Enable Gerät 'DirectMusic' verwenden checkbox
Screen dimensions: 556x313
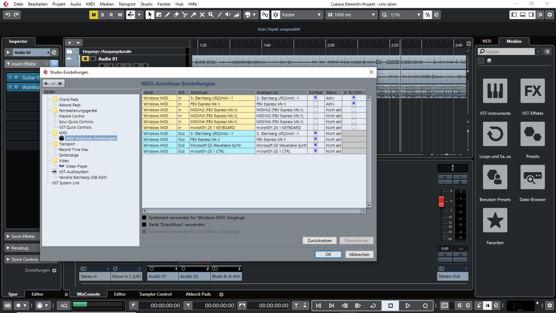point(144,225)
